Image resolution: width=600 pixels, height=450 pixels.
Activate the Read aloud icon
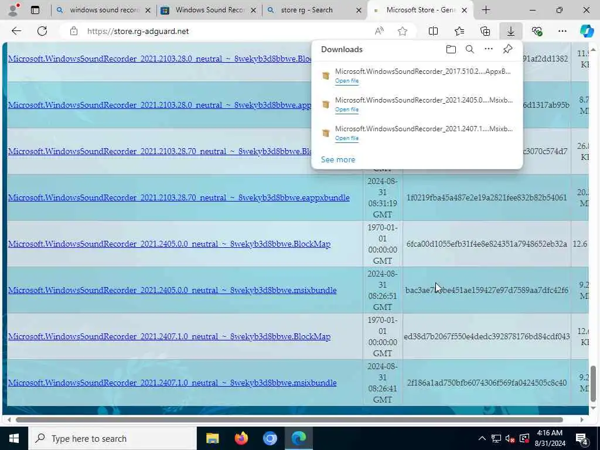coord(379,31)
